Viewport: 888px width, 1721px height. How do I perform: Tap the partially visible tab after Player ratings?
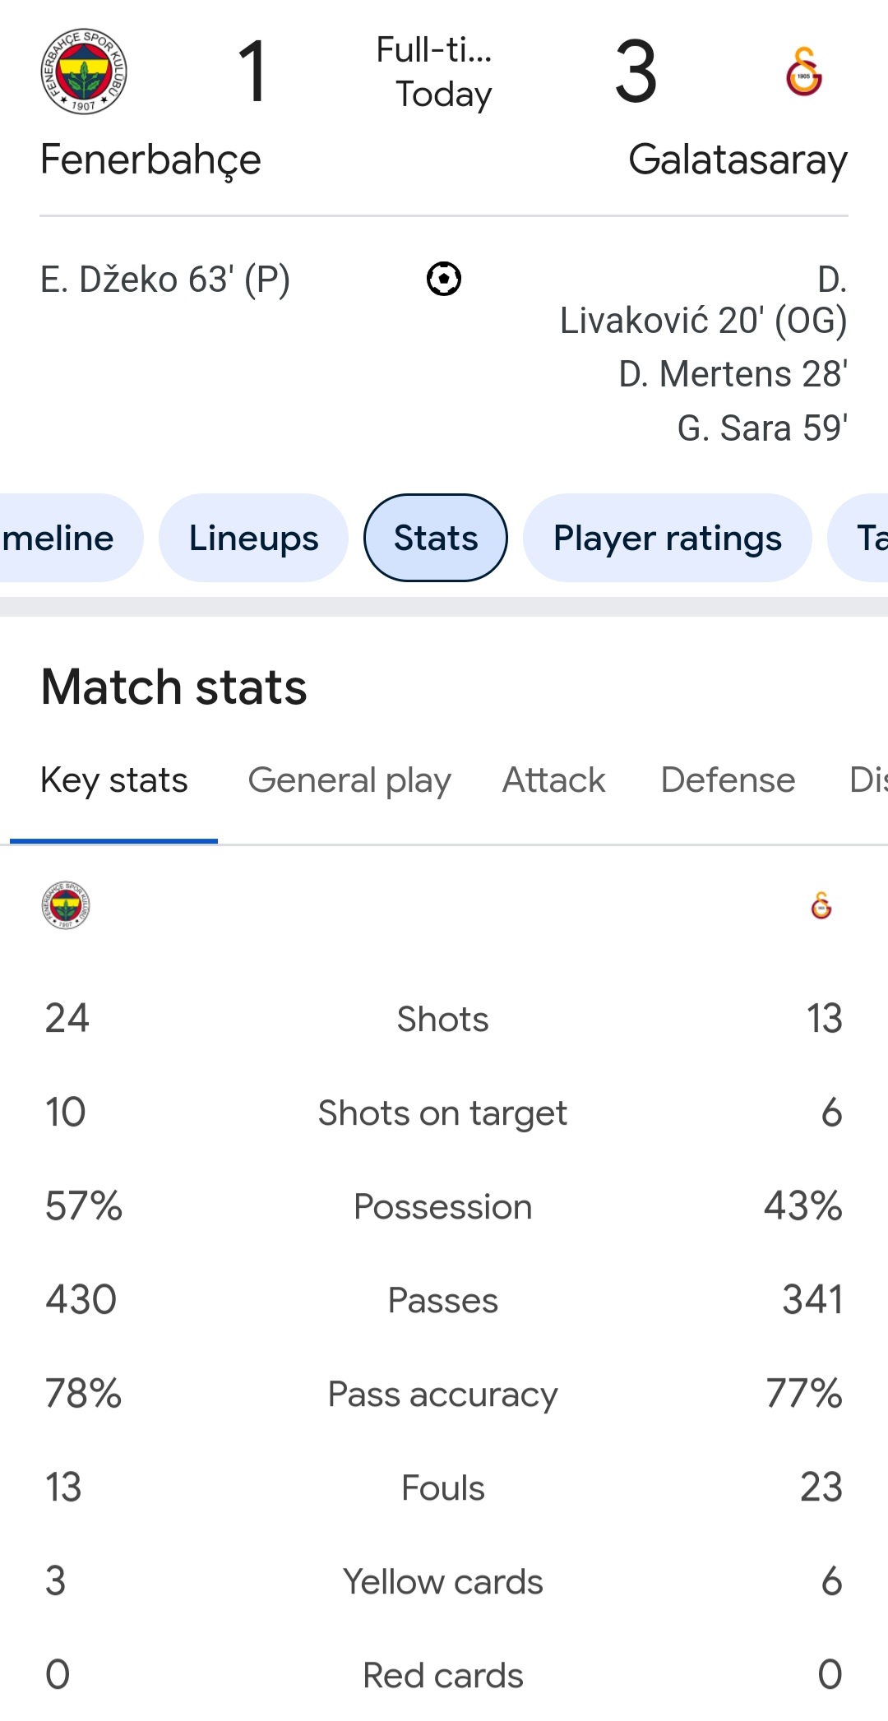865,538
